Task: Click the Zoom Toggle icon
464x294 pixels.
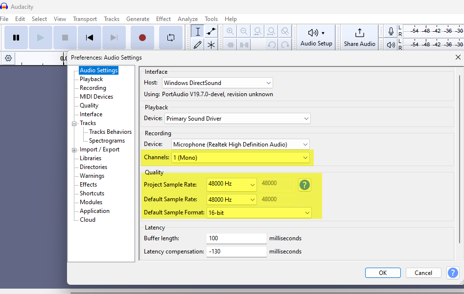Action: coord(285,31)
